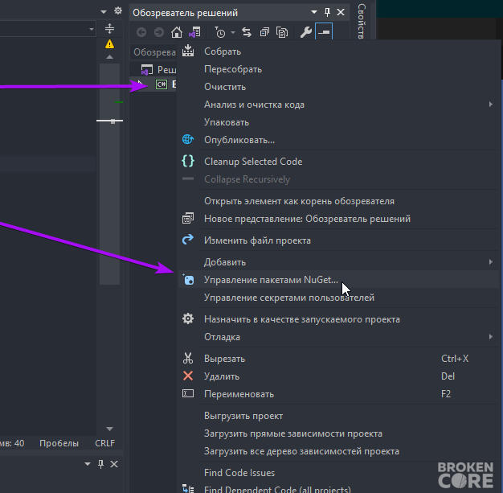Image resolution: width=503 pixels, height=493 pixels.
Task: Click the red X icon for Удалить
Action: pos(188,376)
